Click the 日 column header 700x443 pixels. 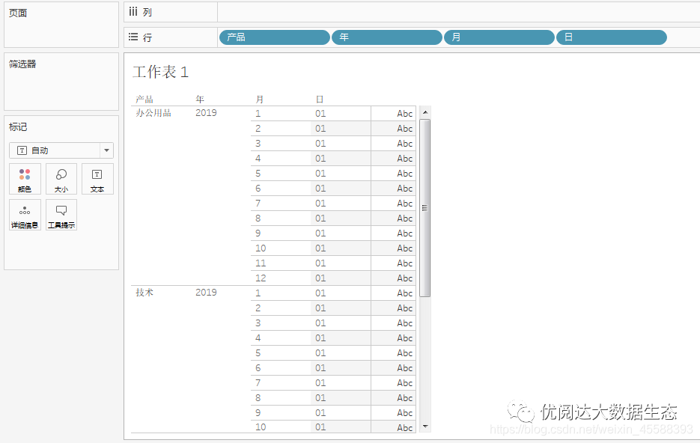click(x=320, y=99)
